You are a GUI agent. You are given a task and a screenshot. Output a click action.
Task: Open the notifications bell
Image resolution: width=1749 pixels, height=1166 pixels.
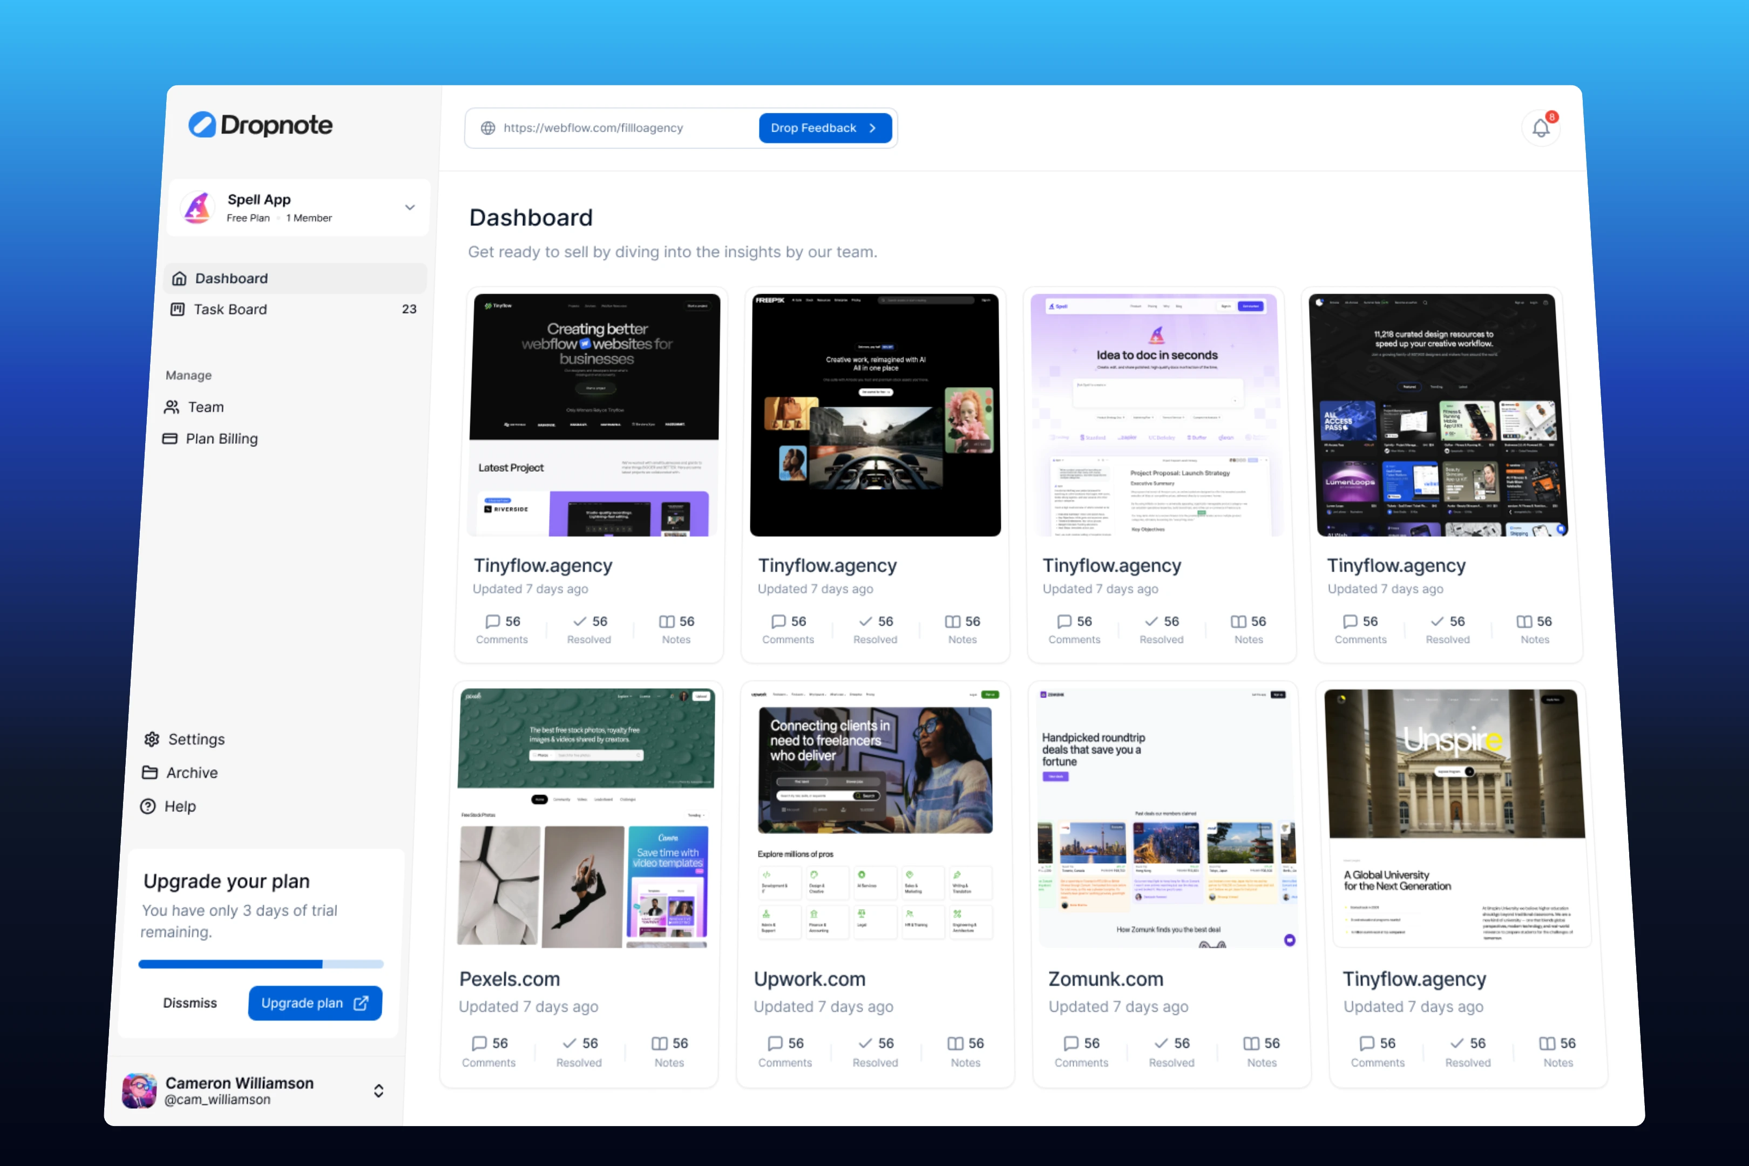pos(1541,128)
